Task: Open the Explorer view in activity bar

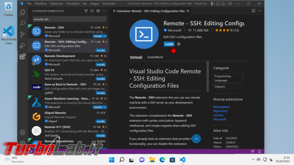Action: coord(23,12)
